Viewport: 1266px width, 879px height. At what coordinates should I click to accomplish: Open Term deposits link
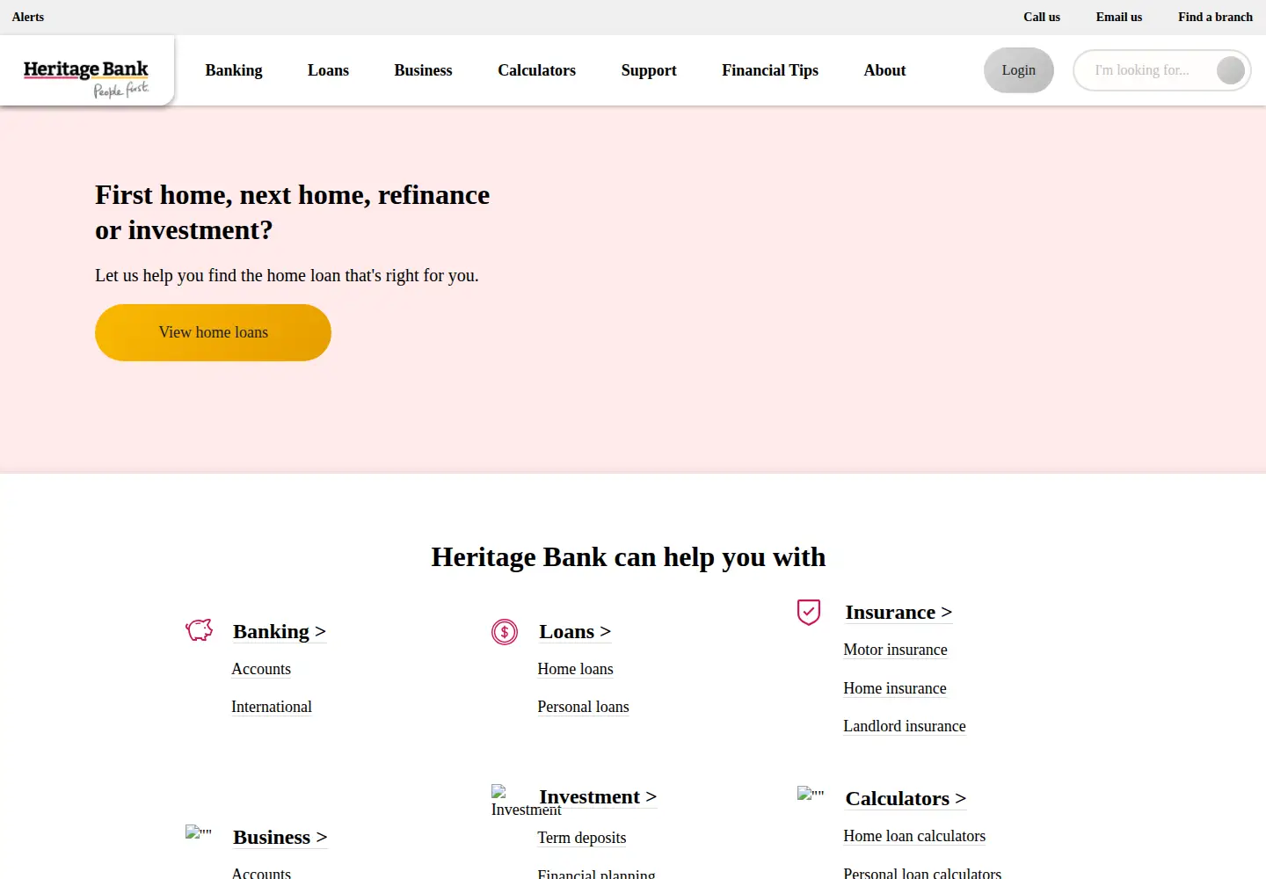pos(582,838)
